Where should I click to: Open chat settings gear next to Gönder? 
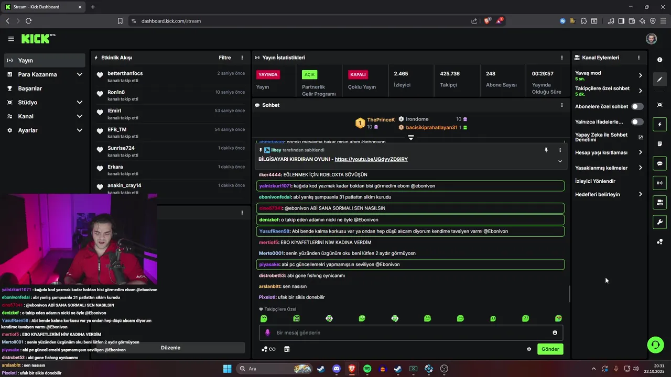[x=529, y=349]
